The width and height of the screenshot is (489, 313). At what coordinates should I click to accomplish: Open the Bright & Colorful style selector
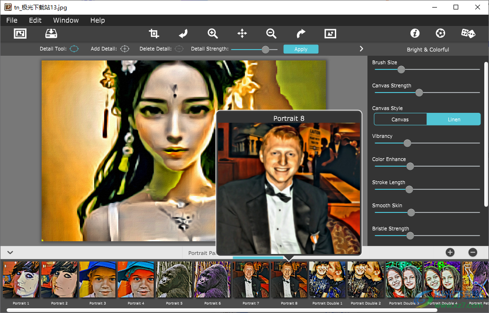pyautogui.click(x=428, y=49)
